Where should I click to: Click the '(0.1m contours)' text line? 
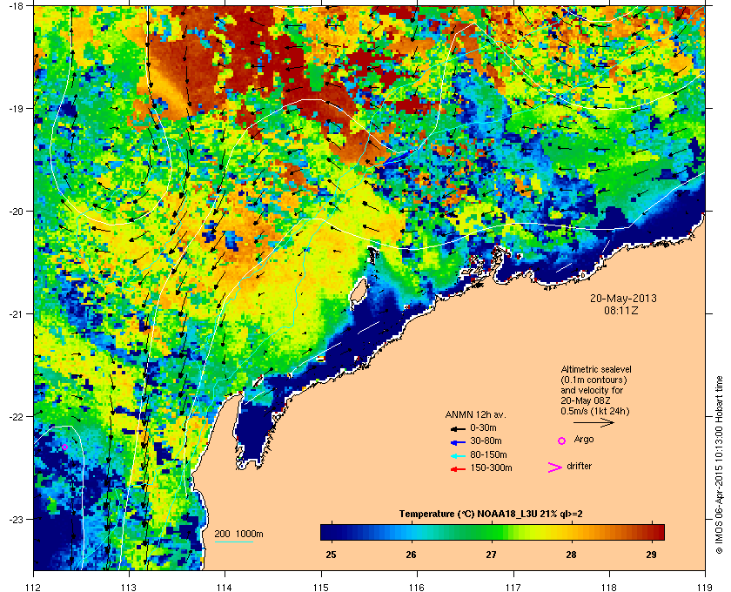click(594, 380)
